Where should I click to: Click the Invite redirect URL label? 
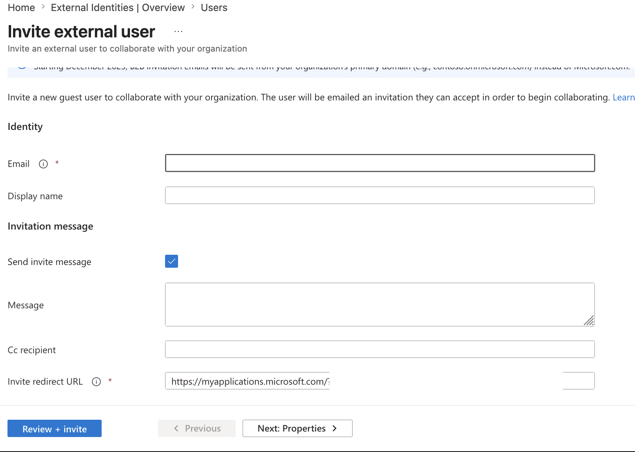point(45,382)
